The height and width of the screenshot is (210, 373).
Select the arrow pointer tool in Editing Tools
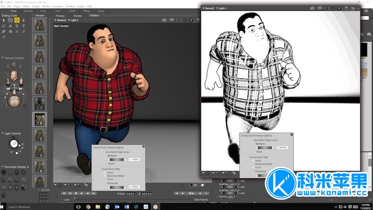[4, 20]
